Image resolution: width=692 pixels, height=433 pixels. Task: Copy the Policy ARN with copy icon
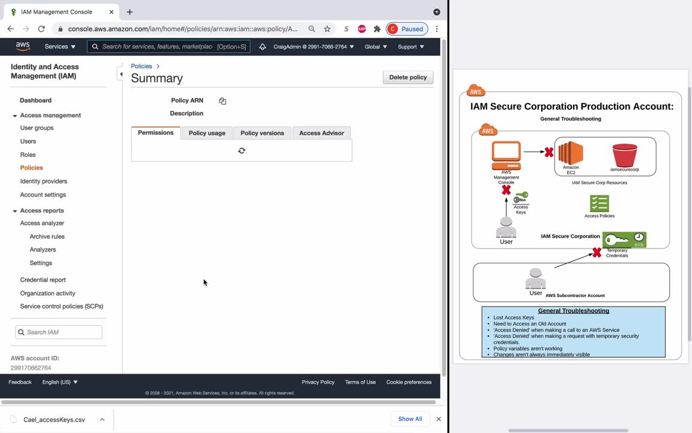[222, 101]
